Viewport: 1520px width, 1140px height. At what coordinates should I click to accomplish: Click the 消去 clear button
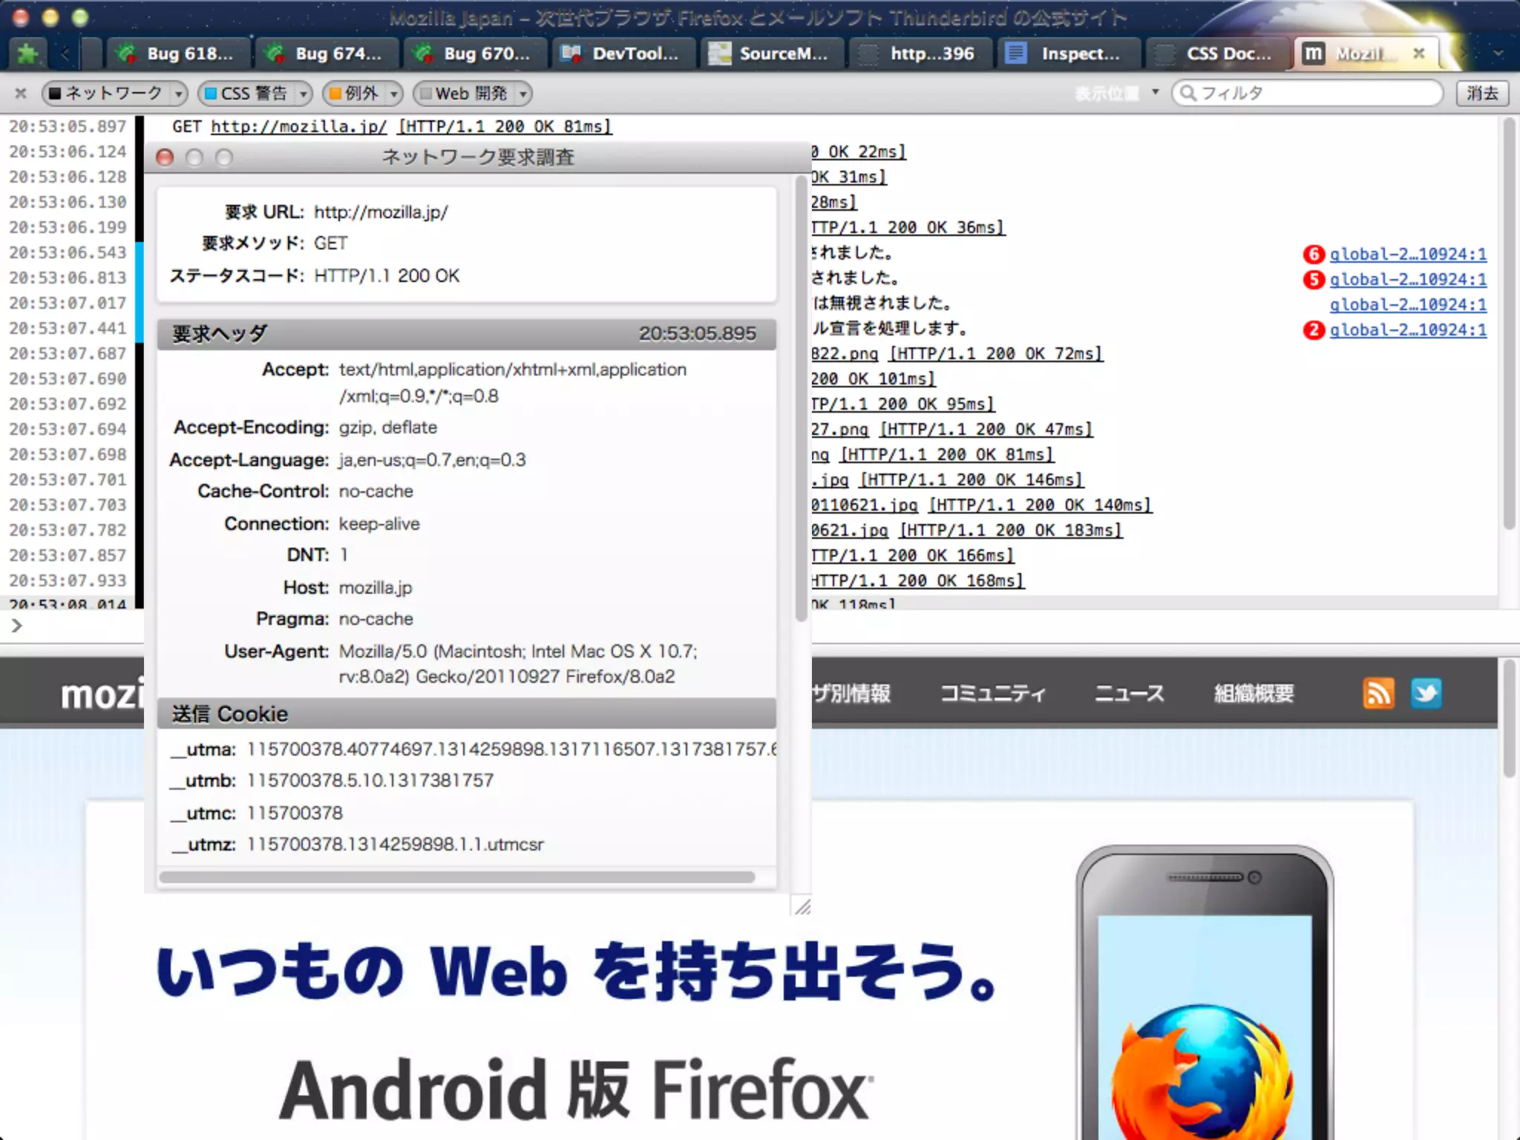point(1482,94)
